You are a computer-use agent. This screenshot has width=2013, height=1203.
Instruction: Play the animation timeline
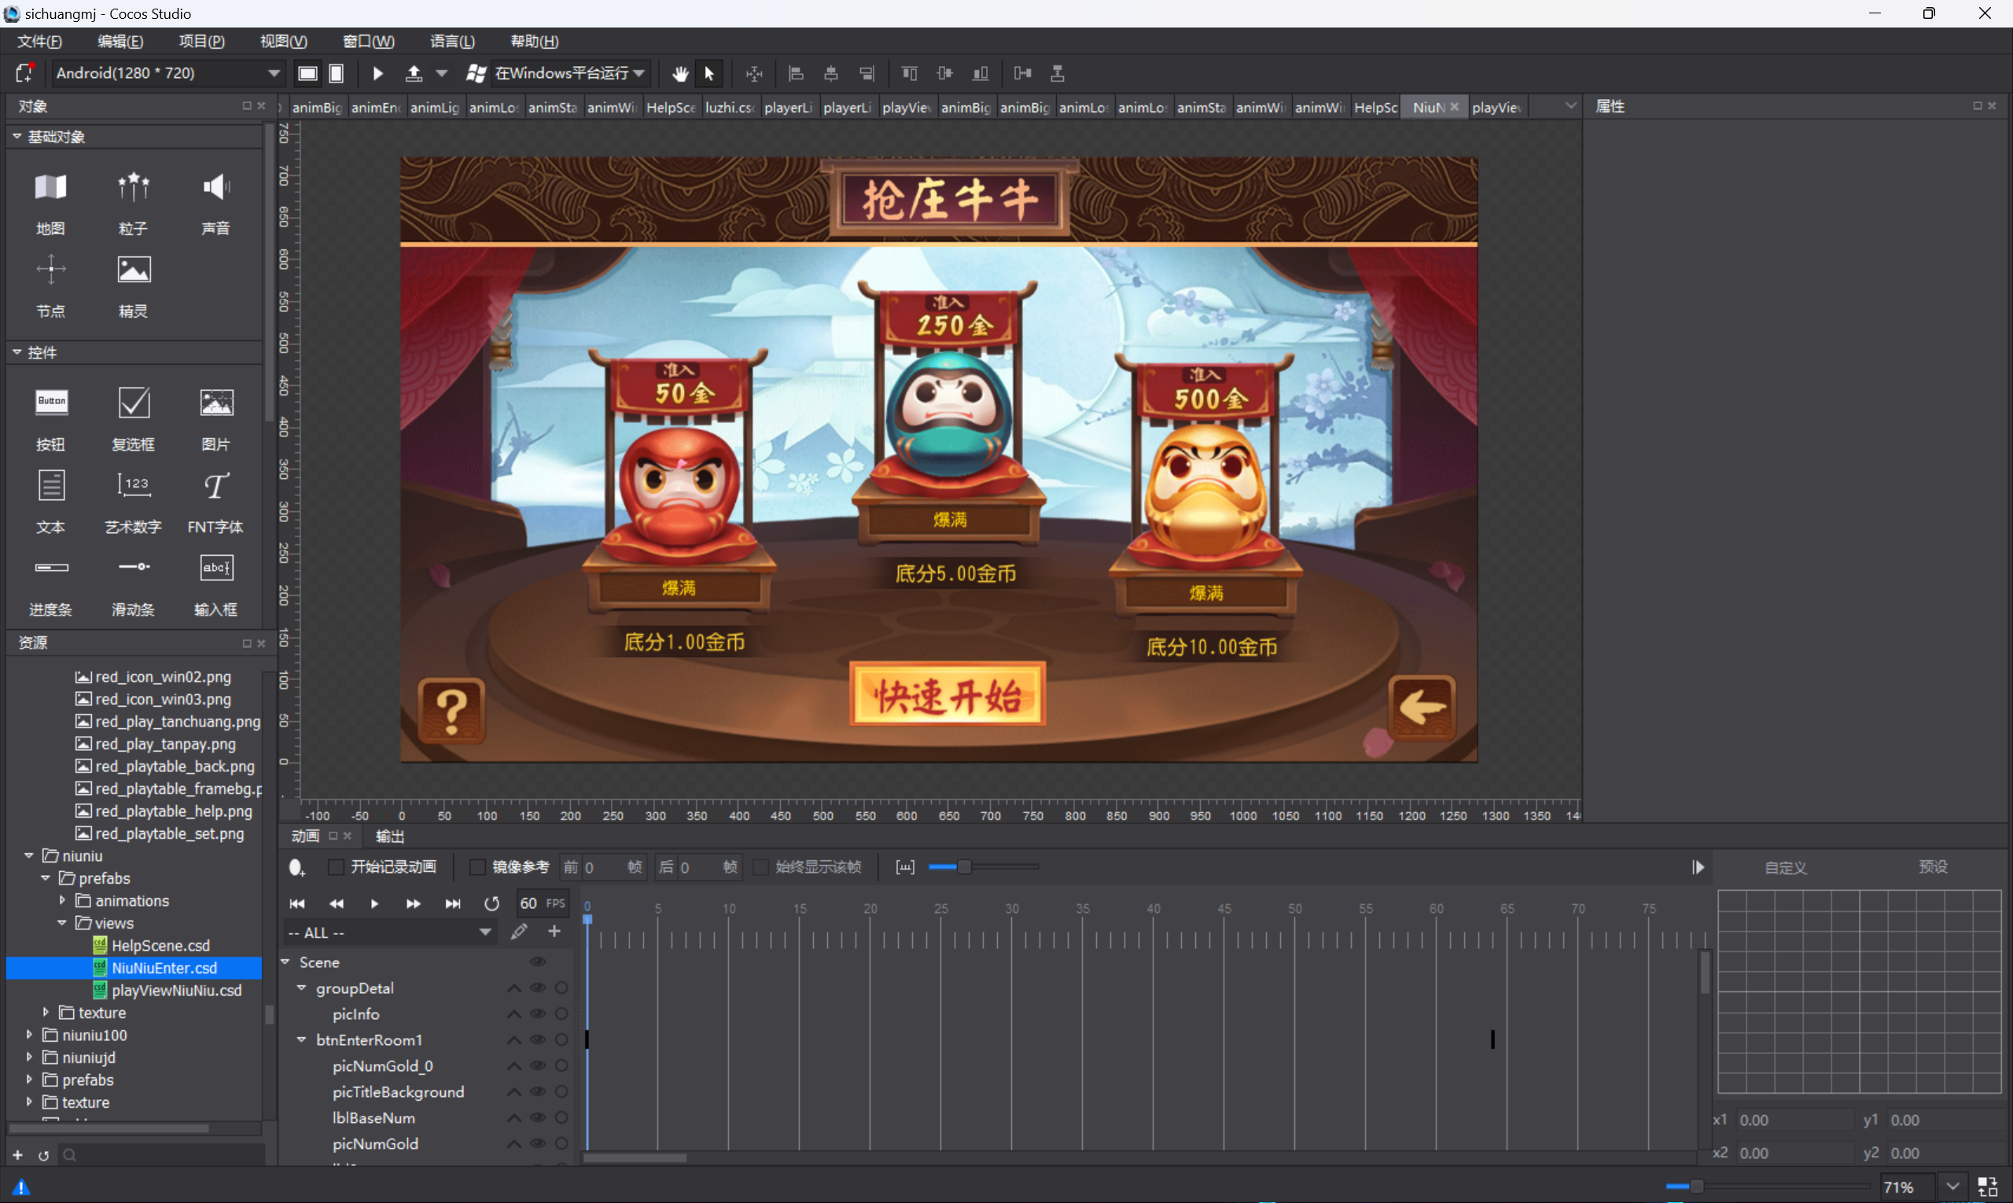point(374,903)
